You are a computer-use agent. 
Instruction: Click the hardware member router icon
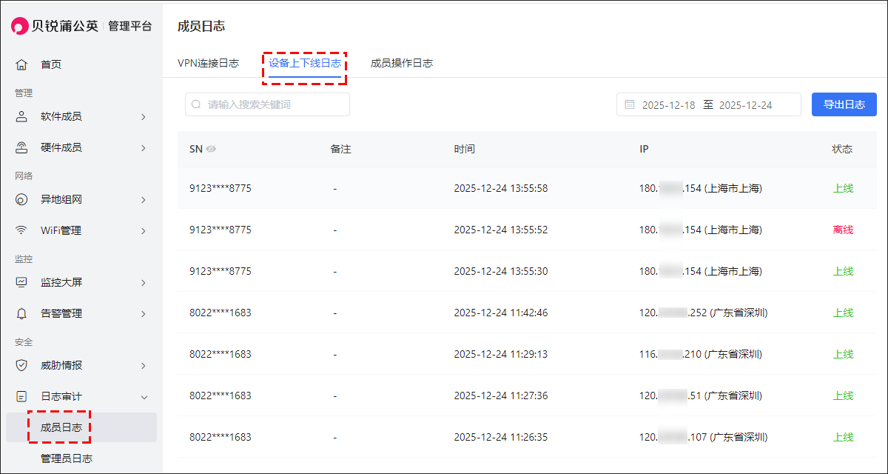coord(21,147)
